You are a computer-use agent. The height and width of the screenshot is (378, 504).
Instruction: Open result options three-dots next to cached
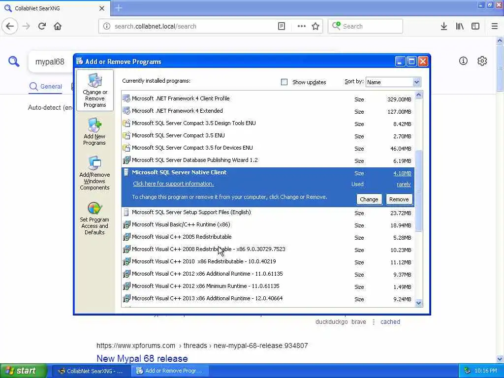374,322
